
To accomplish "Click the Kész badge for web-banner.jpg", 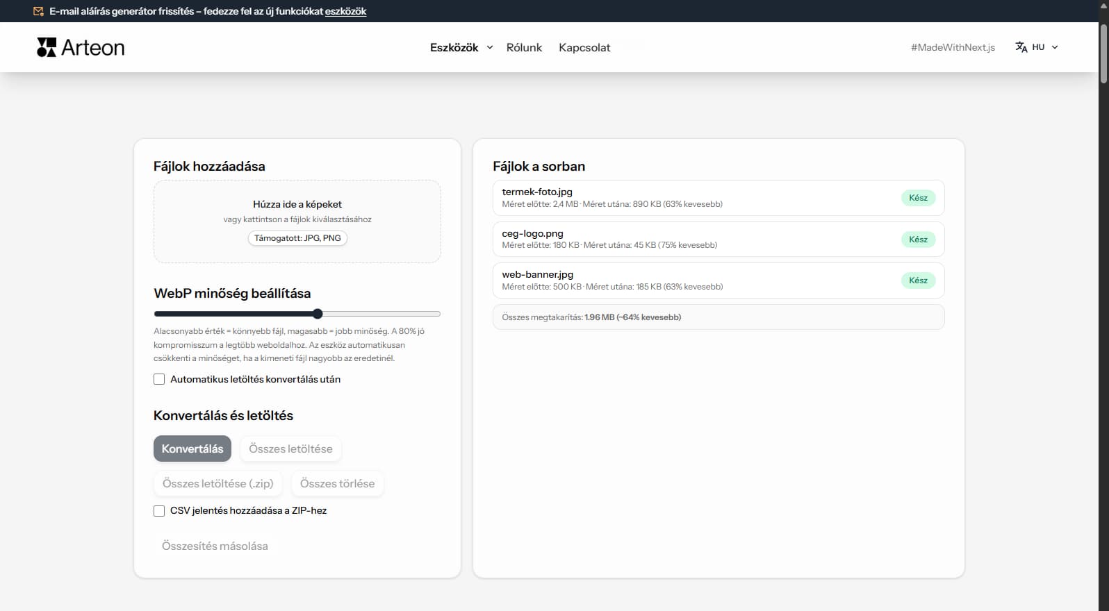I will [918, 281].
